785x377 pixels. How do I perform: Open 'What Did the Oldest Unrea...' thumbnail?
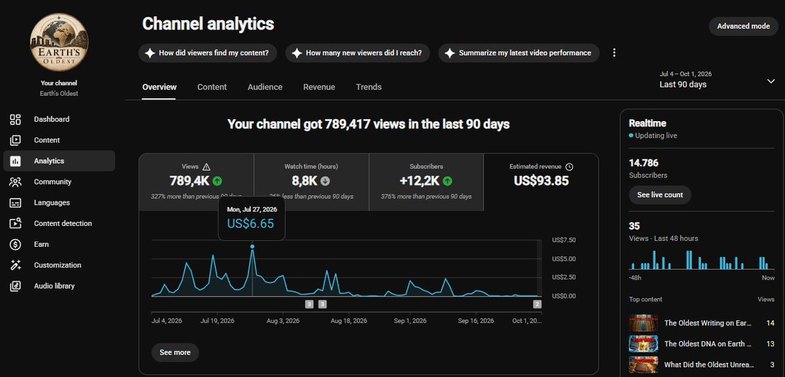(643, 365)
